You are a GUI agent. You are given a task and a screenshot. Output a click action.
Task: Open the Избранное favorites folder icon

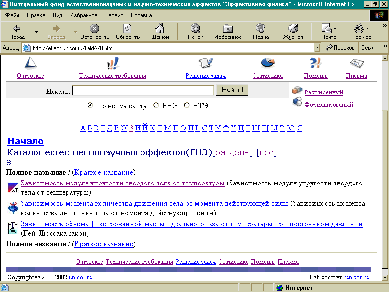tap(228, 29)
